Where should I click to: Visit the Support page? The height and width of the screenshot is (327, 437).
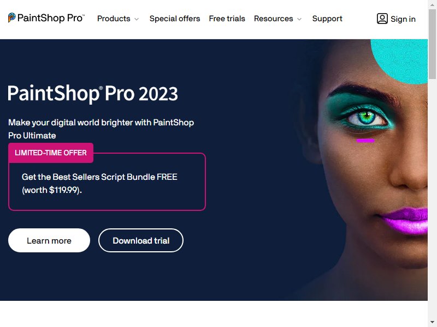coord(327,19)
